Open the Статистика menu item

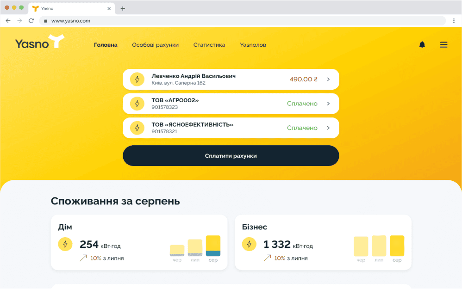pos(209,45)
